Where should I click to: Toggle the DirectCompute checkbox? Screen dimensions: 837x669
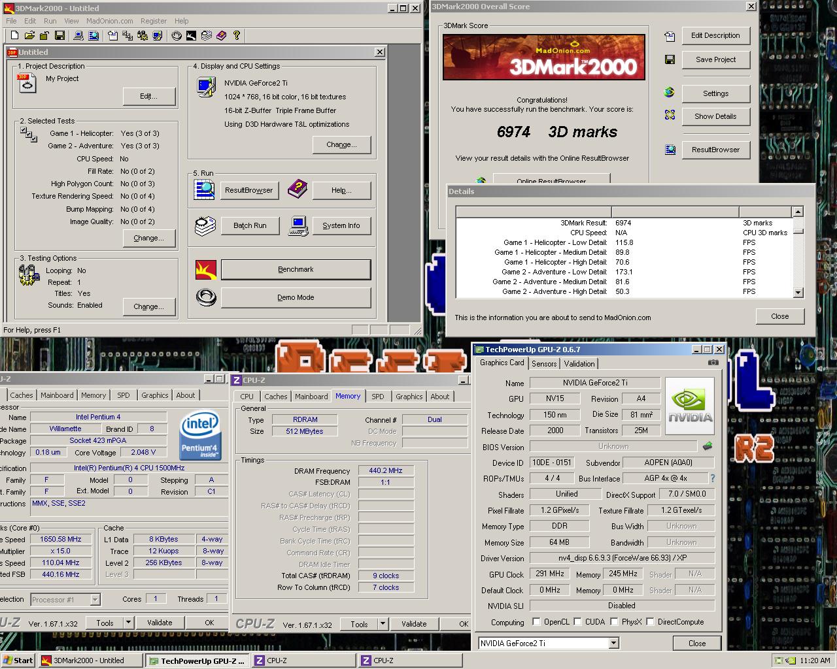pos(650,621)
